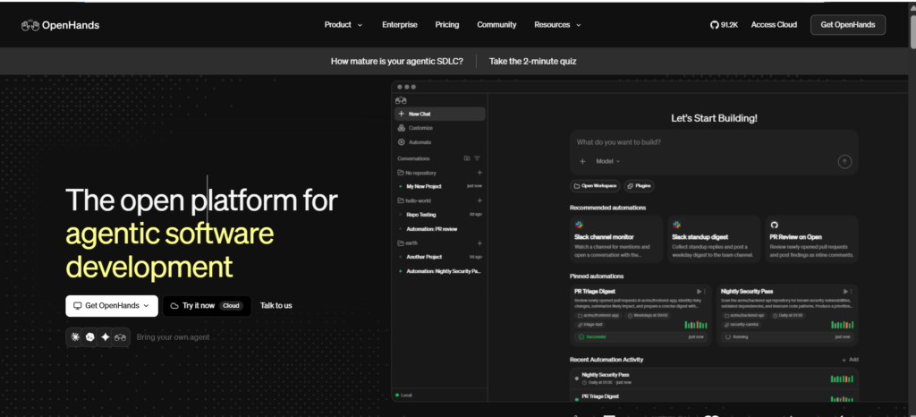Run Nightly Security Pass card's play icon
Screen dimensions: 916x417
pos(844,292)
